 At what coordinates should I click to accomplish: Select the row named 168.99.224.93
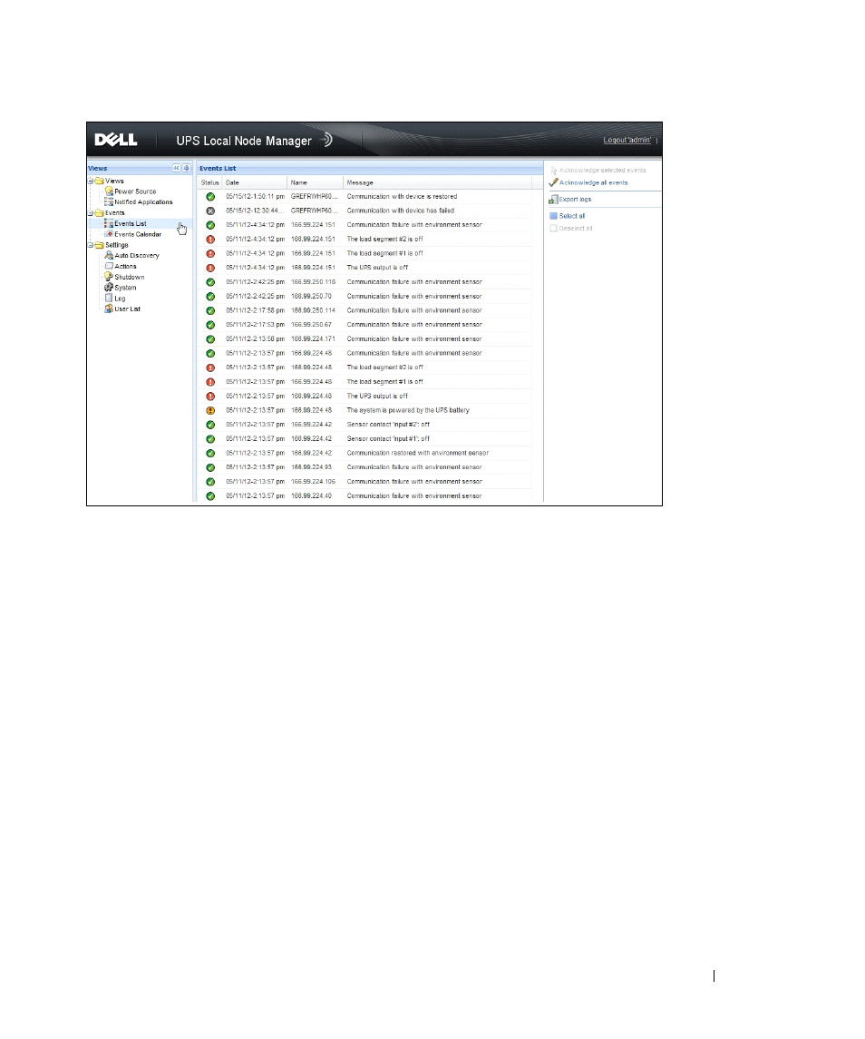click(x=364, y=467)
